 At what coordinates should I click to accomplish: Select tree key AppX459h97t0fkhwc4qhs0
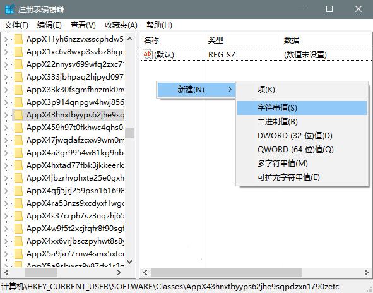[75, 128]
